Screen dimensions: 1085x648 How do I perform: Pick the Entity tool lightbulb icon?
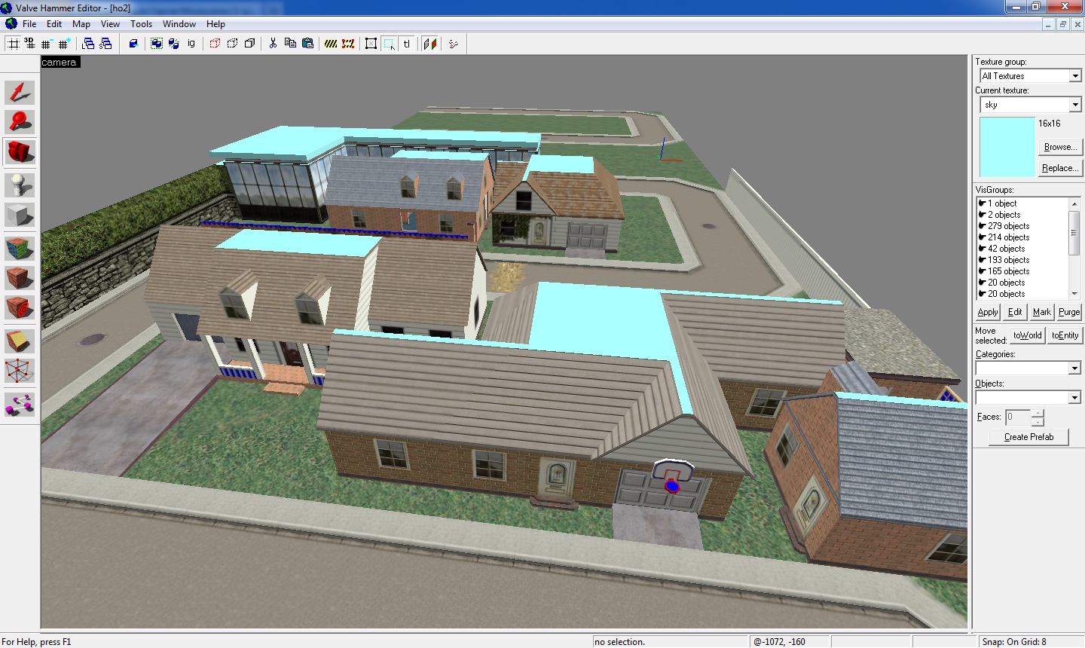coord(20,185)
